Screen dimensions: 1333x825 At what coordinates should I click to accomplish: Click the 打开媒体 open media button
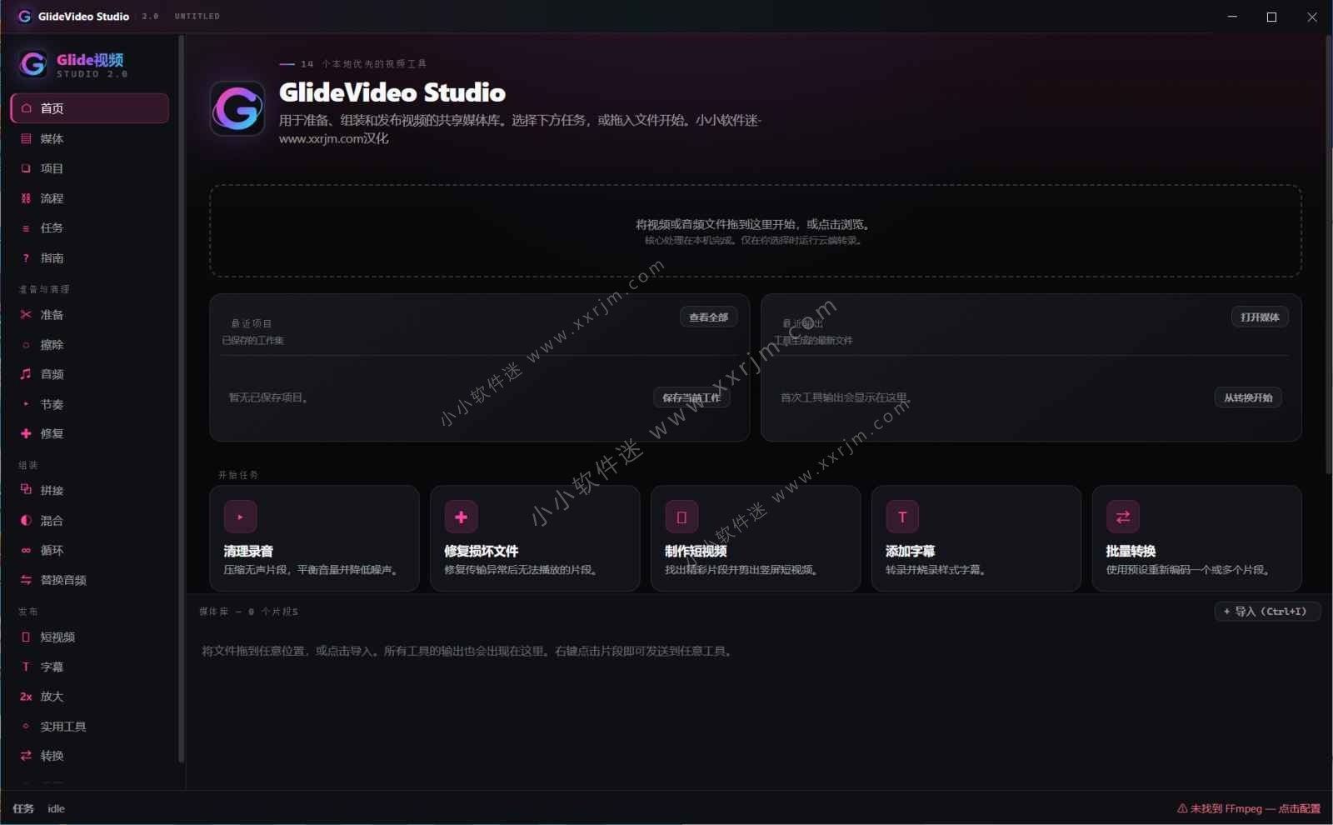(x=1260, y=317)
